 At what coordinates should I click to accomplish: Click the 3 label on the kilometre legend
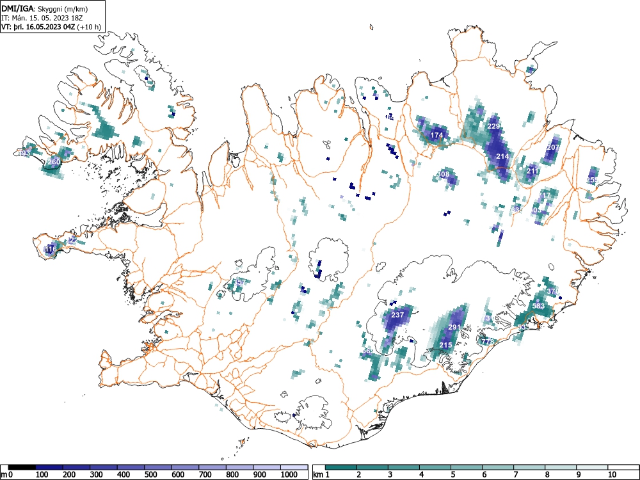coord(390,475)
